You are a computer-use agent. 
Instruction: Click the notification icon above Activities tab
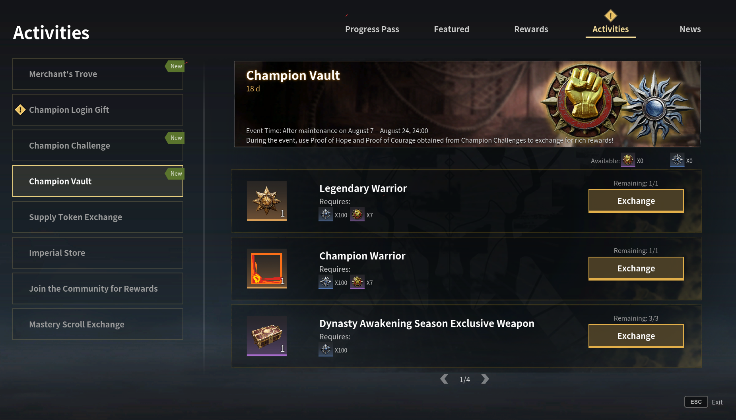610,16
